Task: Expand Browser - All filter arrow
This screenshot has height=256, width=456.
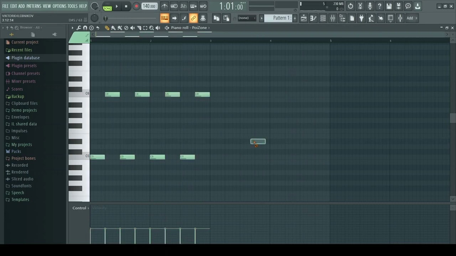Action: point(42,27)
